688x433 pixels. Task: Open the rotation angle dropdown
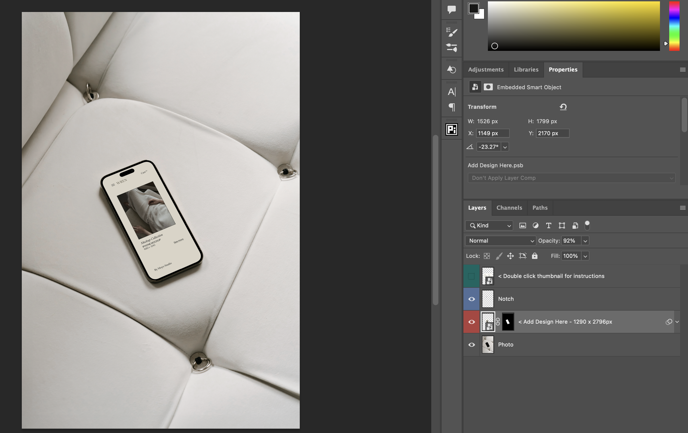[x=505, y=147]
